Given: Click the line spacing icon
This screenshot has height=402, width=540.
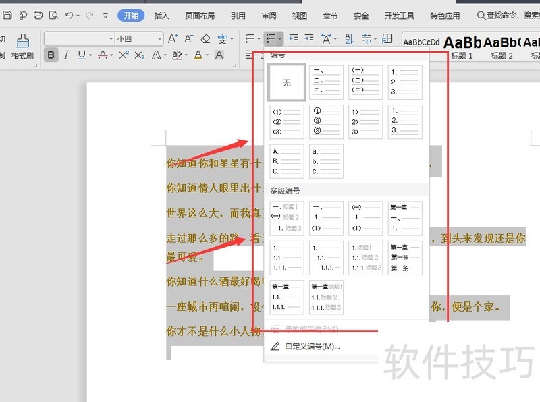Looking at the screenshot, I should click(x=367, y=38).
